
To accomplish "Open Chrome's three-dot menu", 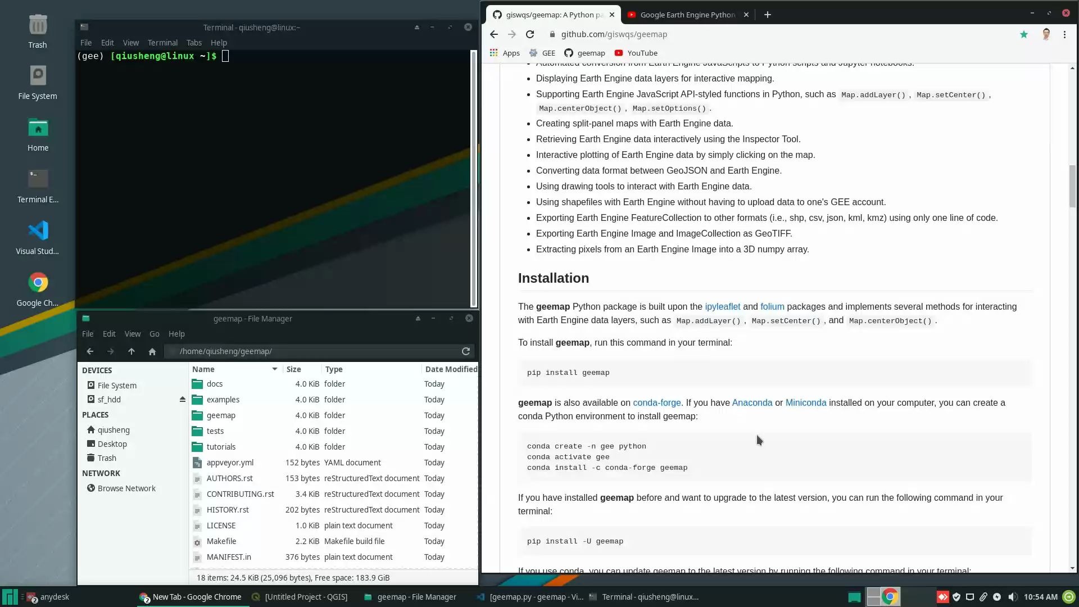I will (x=1064, y=34).
